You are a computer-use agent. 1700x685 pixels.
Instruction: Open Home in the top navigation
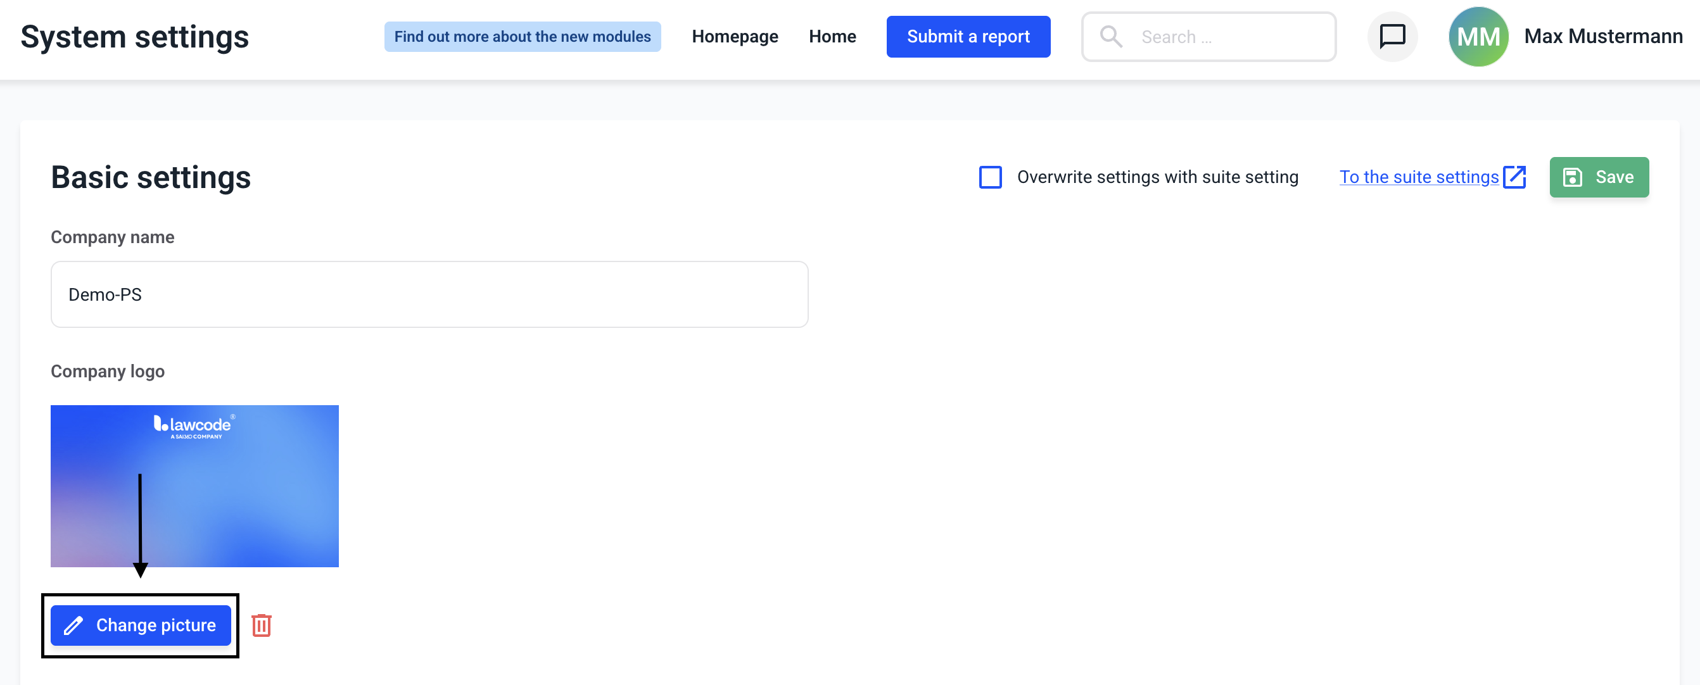[832, 36]
